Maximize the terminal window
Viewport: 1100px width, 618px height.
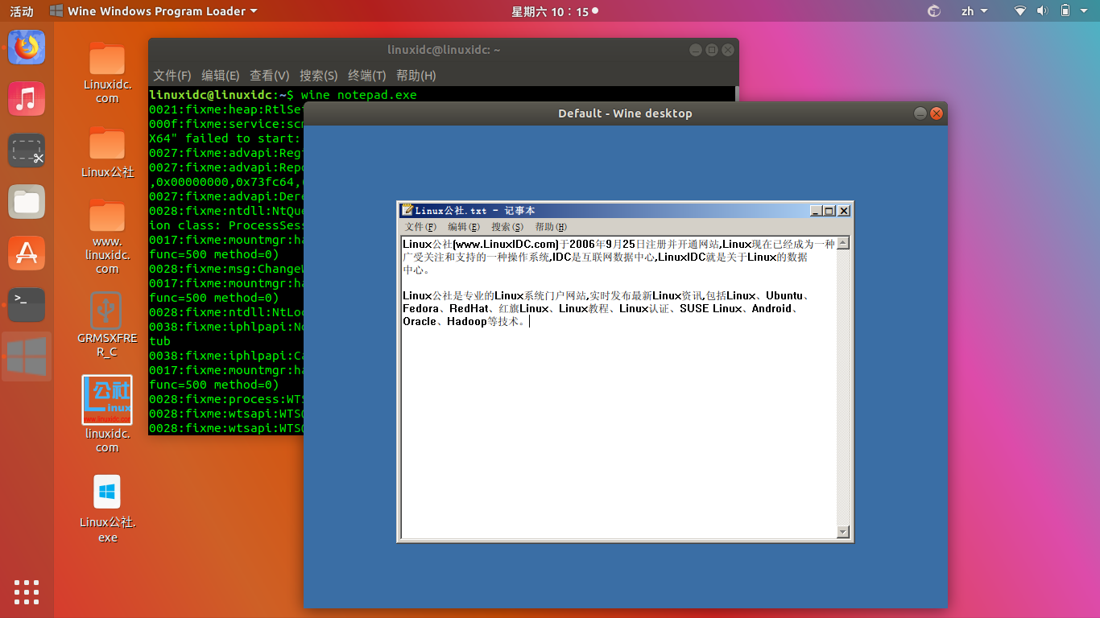coord(712,50)
